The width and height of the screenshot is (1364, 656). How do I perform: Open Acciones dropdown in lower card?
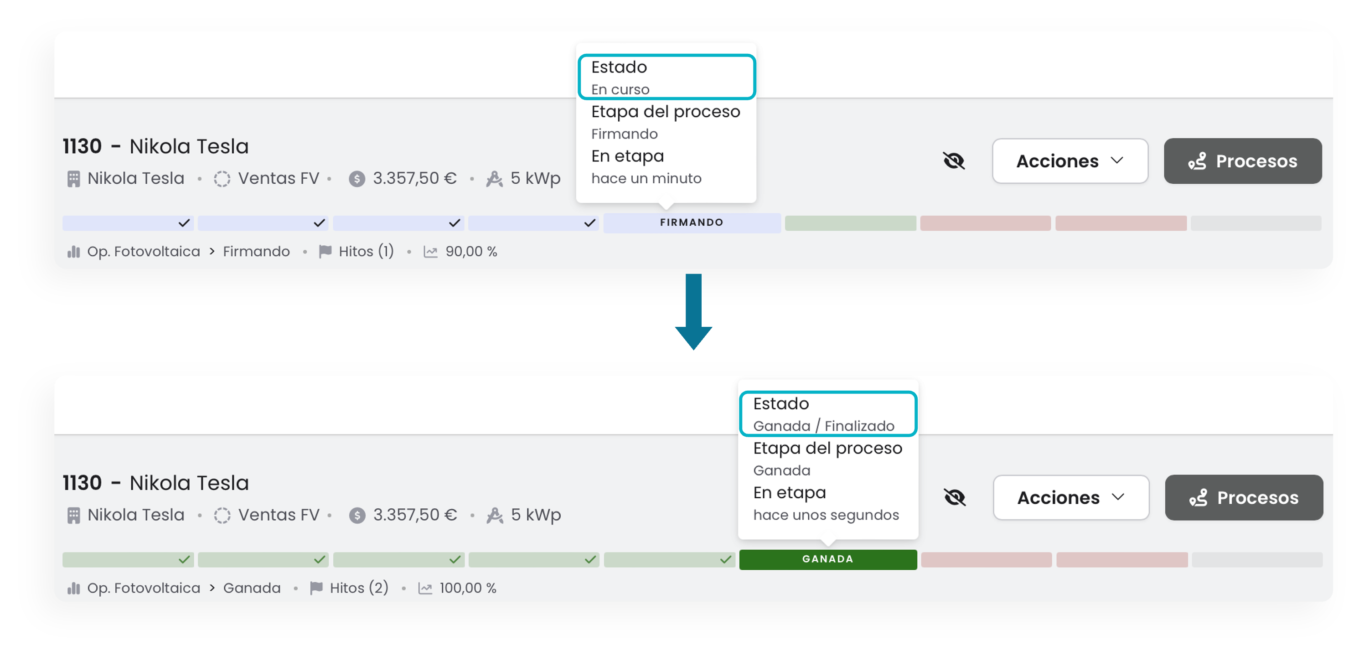(1071, 497)
